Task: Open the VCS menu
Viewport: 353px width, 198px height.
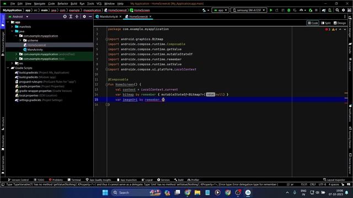Action: click(x=99, y=4)
